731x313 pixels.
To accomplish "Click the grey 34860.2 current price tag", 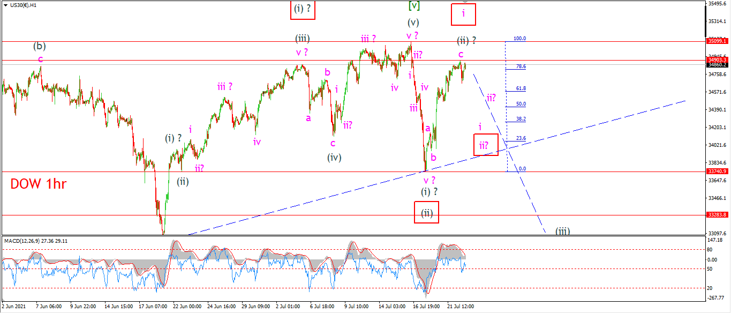I will click(x=717, y=65).
